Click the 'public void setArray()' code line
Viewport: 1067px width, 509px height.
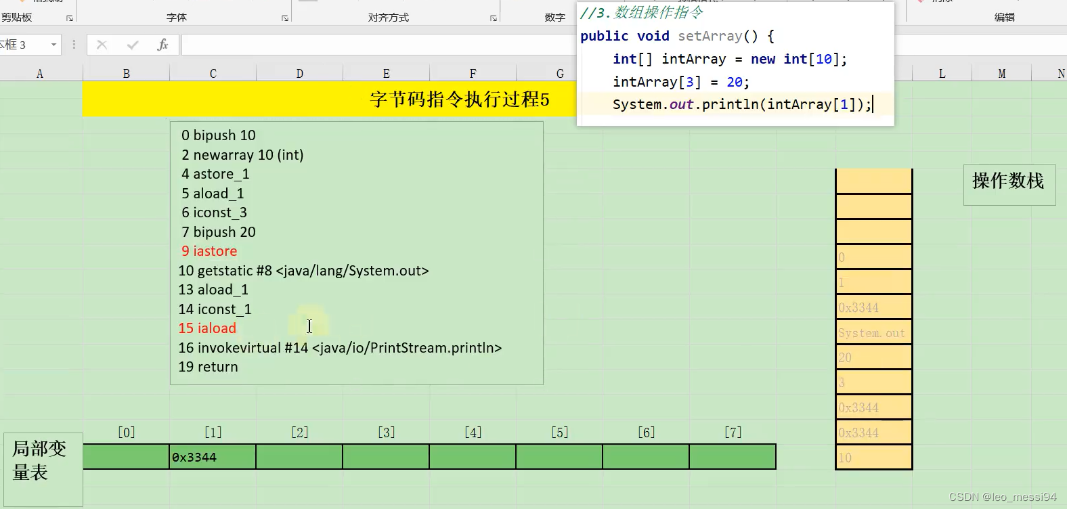click(x=677, y=36)
